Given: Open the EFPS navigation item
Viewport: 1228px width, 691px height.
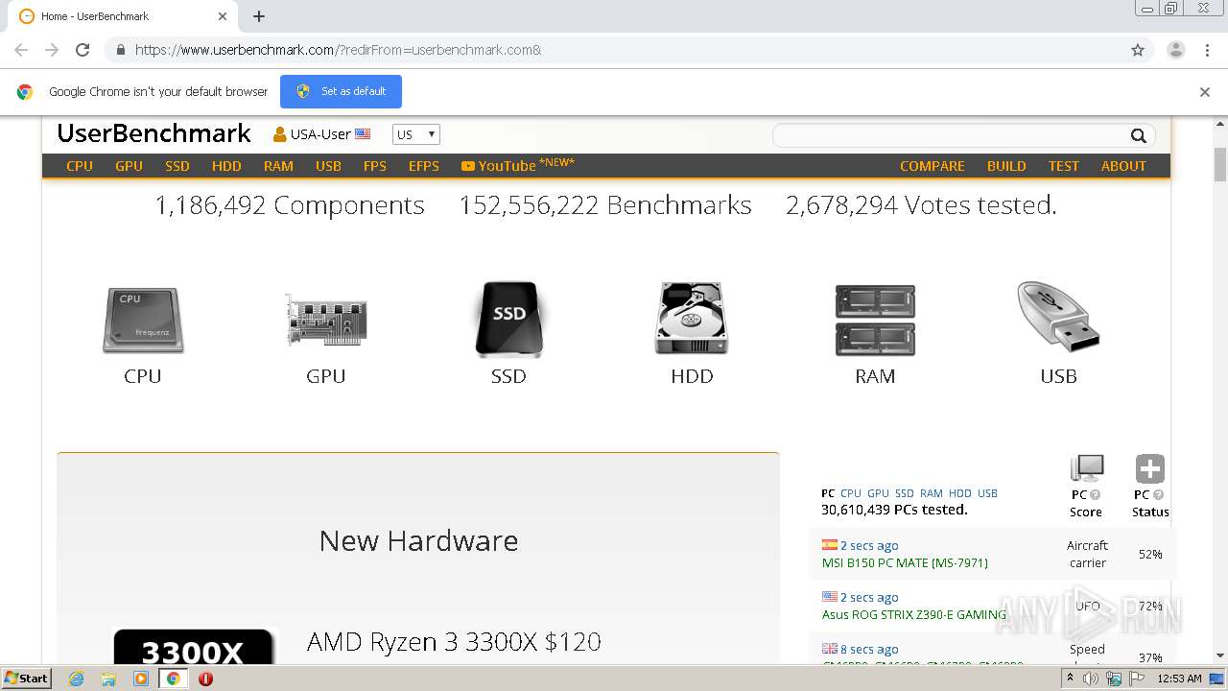Looking at the screenshot, I should (x=424, y=166).
